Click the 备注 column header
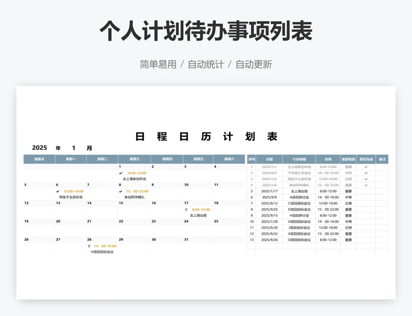This screenshot has height=316, width=412. [x=382, y=159]
